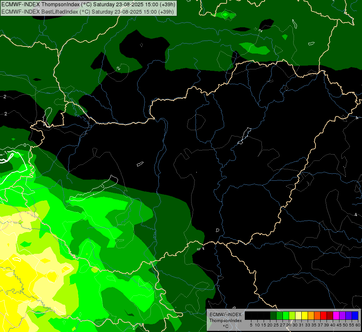This screenshot has width=362, height=332.
Task: Select the pale yellow 30-31 legend swatch
Action: (x=298, y=315)
